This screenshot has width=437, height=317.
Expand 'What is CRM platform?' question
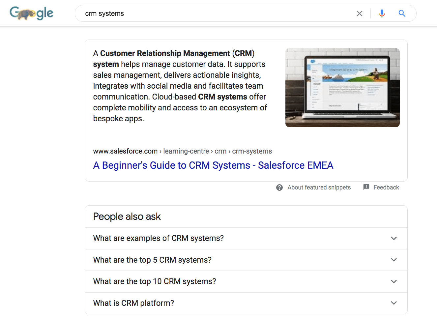(246, 303)
